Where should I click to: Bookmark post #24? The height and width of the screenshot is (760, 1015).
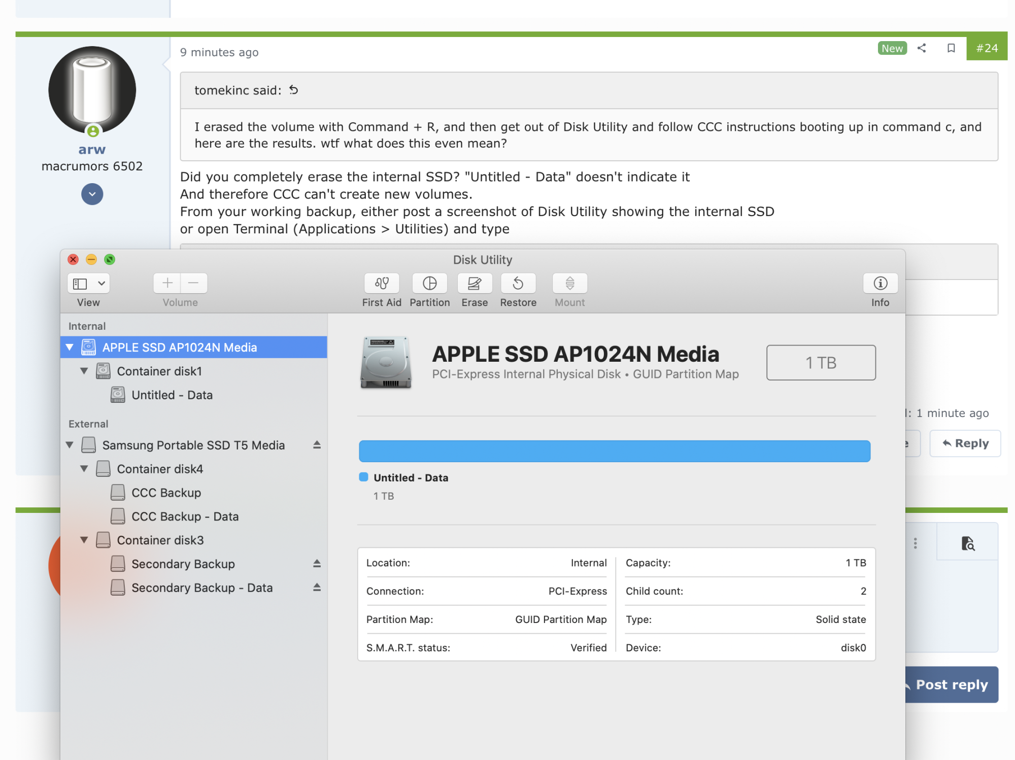pos(951,48)
